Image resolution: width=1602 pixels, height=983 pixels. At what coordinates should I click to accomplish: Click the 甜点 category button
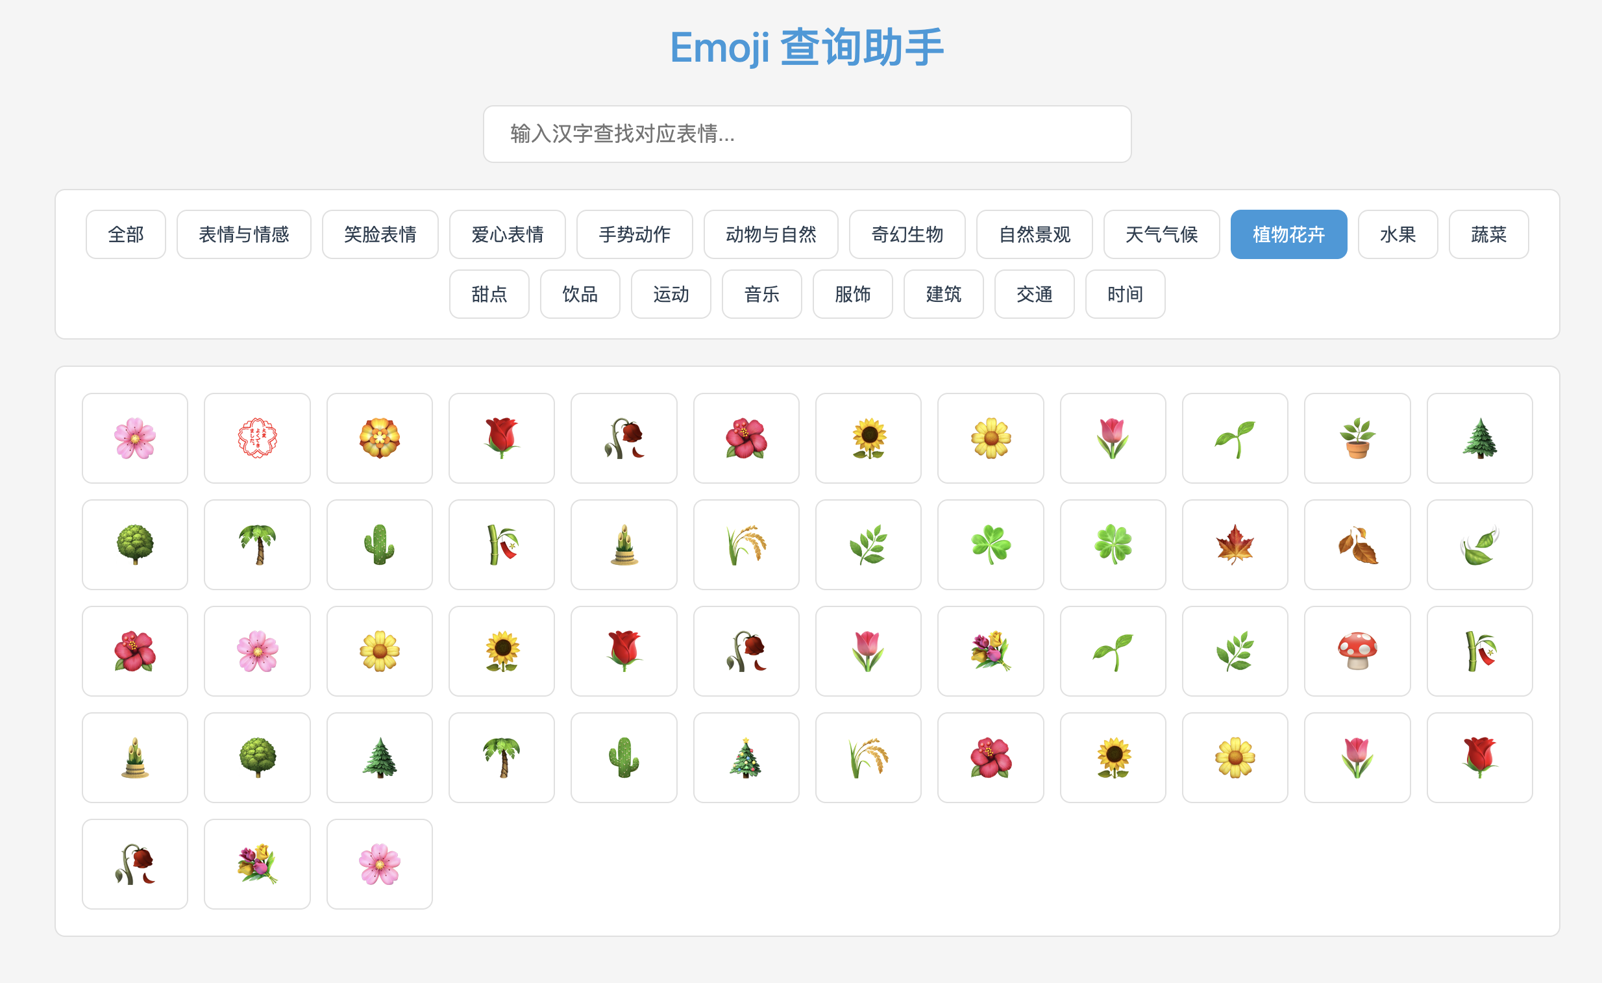[489, 294]
